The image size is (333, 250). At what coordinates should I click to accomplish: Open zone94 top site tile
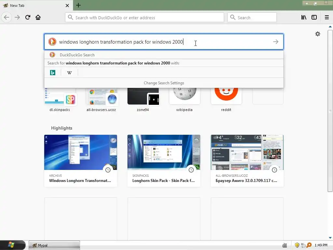pyautogui.click(x=143, y=100)
